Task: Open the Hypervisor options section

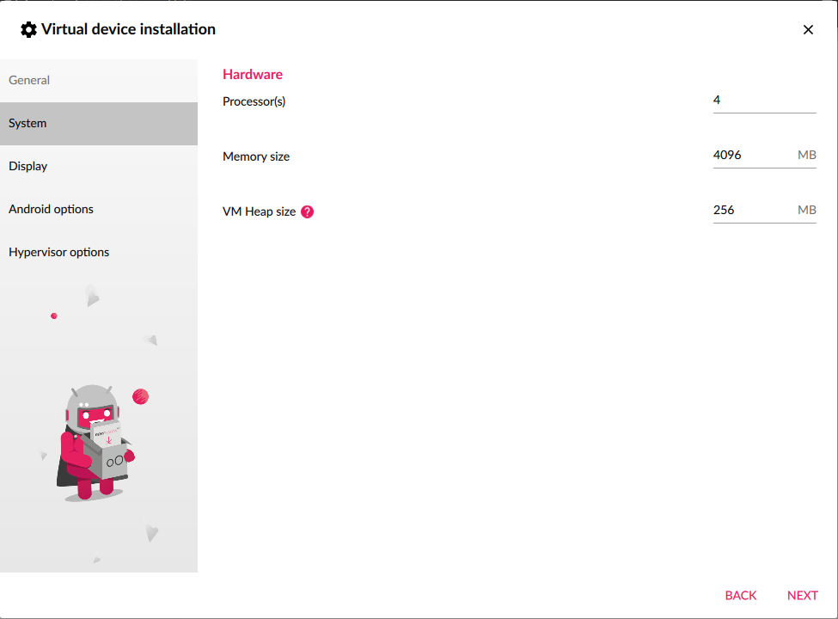Action: 58,252
